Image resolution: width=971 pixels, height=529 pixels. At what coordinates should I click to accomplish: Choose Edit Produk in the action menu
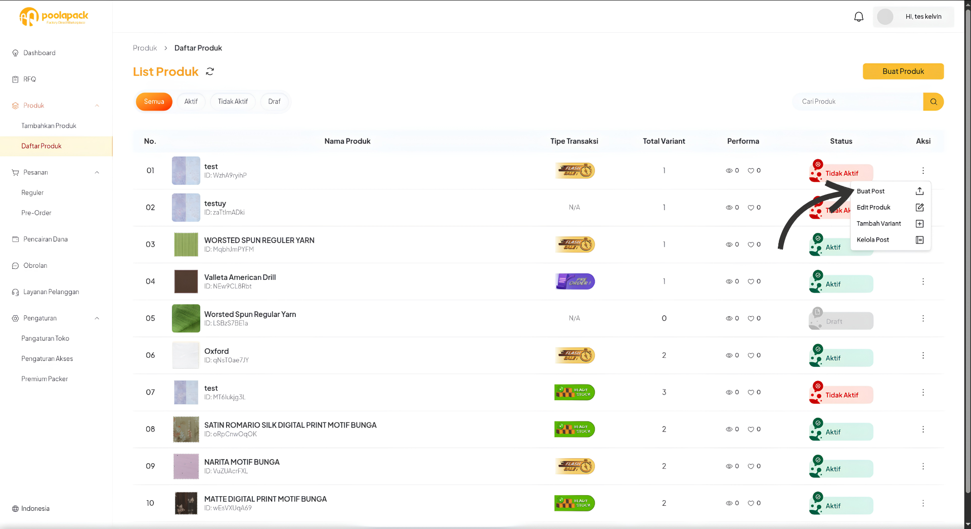891,207
